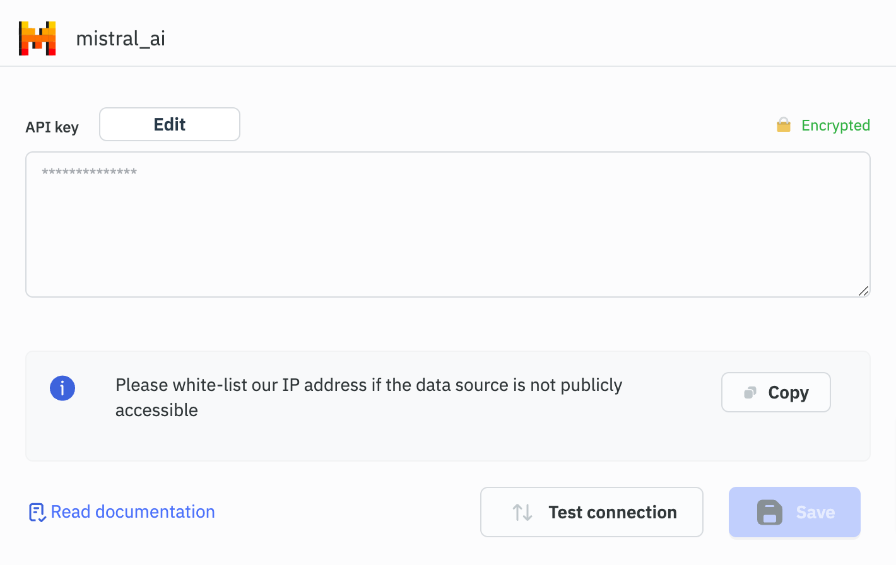Screen dimensions: 896x565
Task: Click the masked asterisks API key value
Action: [90, 172]
